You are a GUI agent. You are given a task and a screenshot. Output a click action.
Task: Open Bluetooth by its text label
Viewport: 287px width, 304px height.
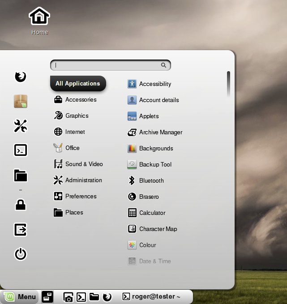(151, 181)
